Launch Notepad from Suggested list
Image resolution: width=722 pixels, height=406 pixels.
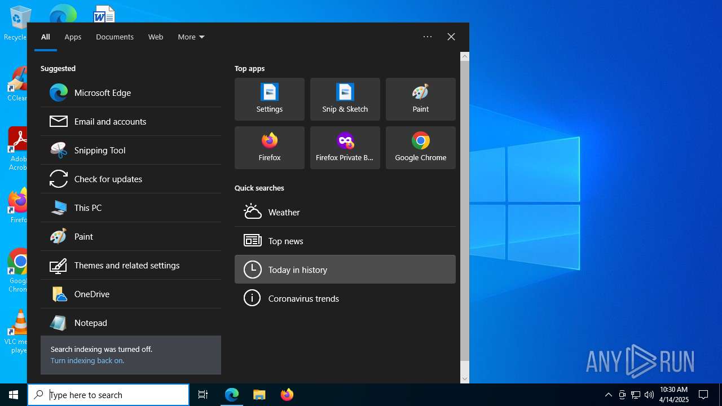(131, 323)
